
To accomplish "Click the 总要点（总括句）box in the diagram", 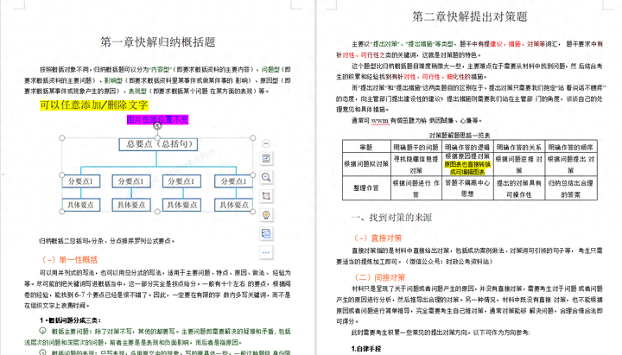I will point(157,144).
